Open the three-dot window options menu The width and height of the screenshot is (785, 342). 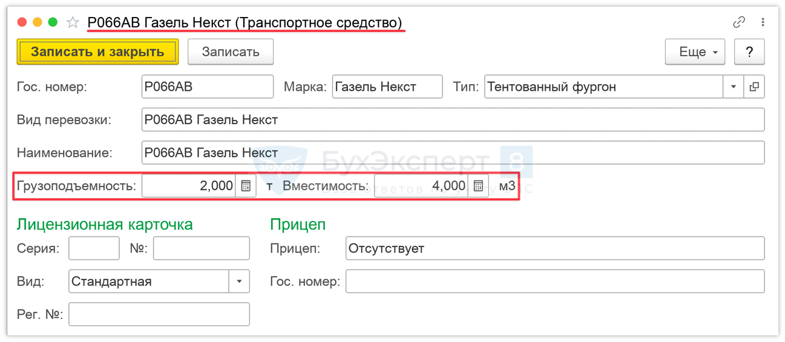tap(763, 22)
